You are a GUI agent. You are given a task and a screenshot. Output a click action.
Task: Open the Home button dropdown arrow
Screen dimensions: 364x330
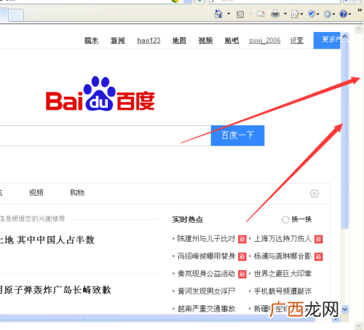[x=229, y=14]
